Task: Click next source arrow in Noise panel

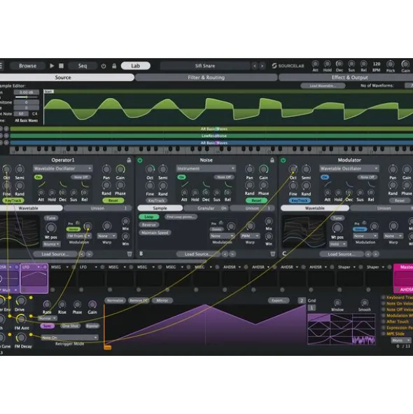Action: [x=232, y=254]
